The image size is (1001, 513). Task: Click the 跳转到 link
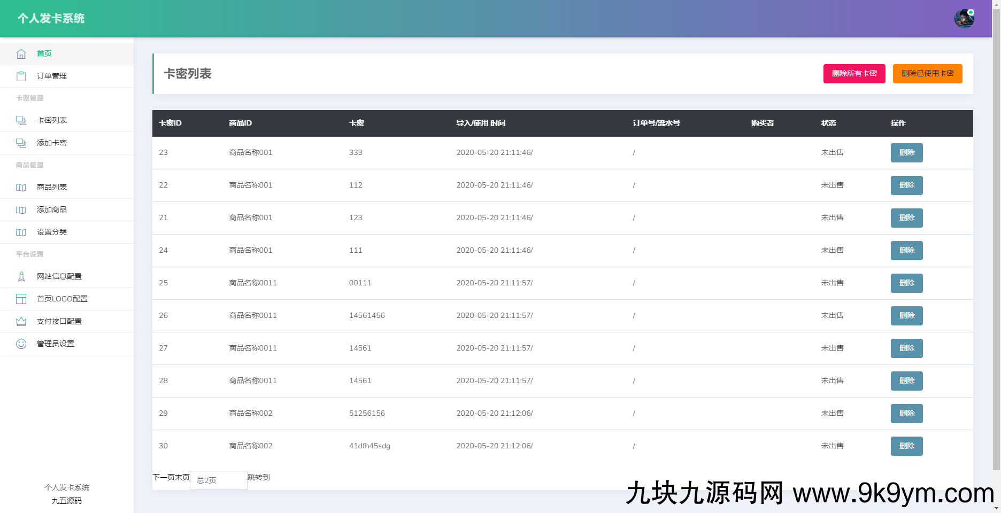click(x=259, y=477)
